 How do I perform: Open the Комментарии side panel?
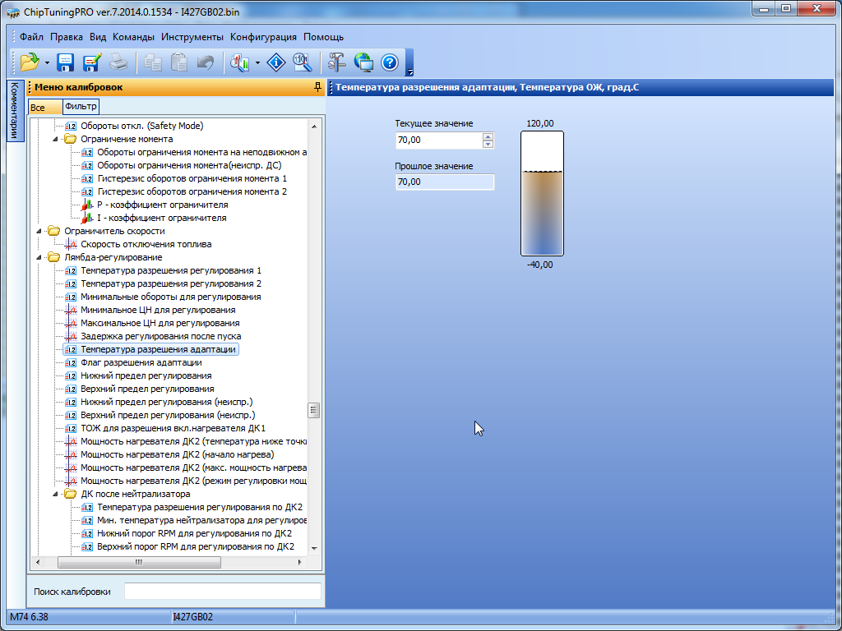[14, 112]
